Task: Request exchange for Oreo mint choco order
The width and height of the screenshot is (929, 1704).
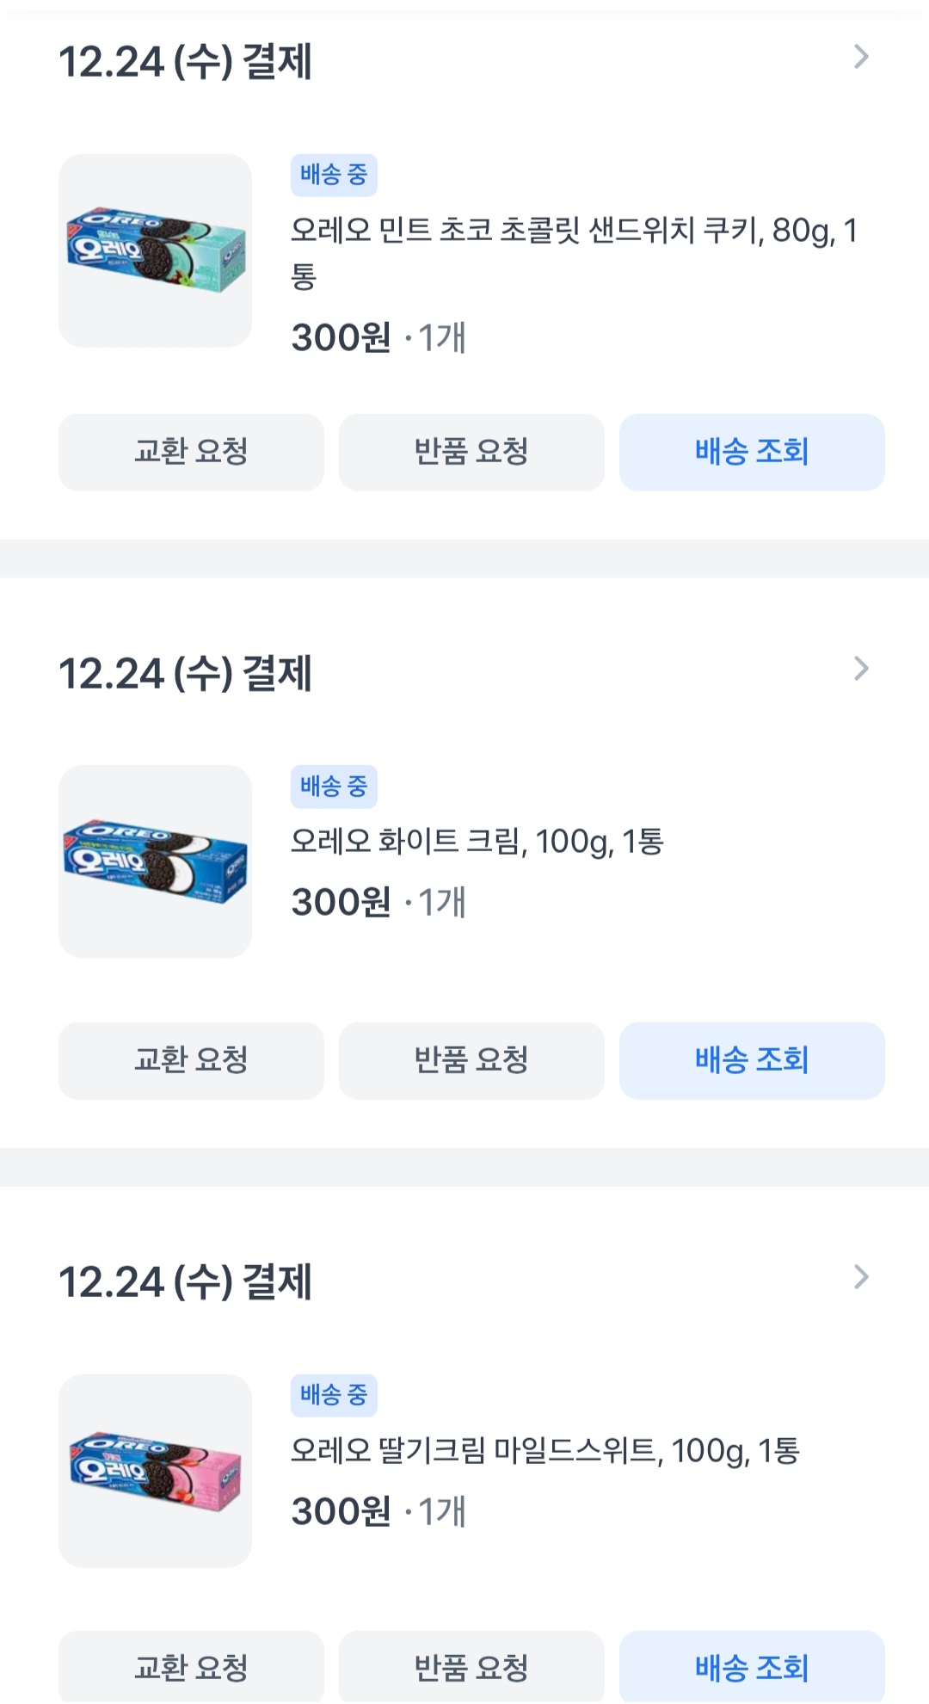Action: (191, 452)
